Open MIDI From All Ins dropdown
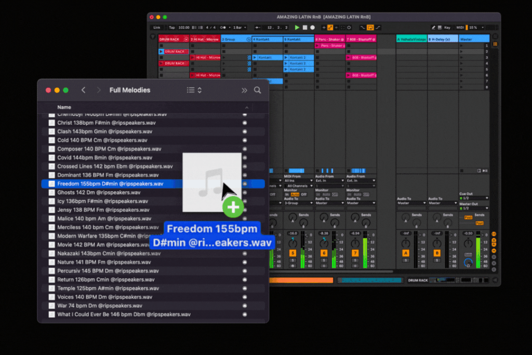This screenshot has width=532, height=355. pyautogui.click(x=298, y=180)
